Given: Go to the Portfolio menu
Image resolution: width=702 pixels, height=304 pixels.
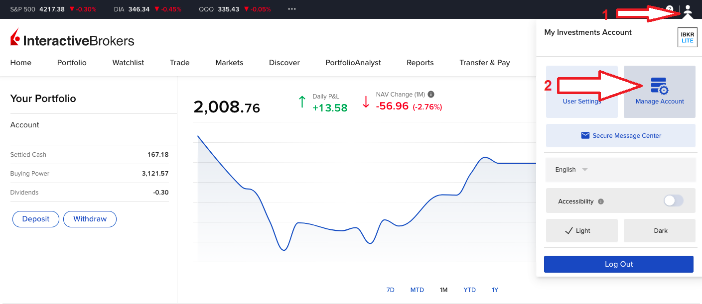Looking at the screenshot, I should coord(72,63).
